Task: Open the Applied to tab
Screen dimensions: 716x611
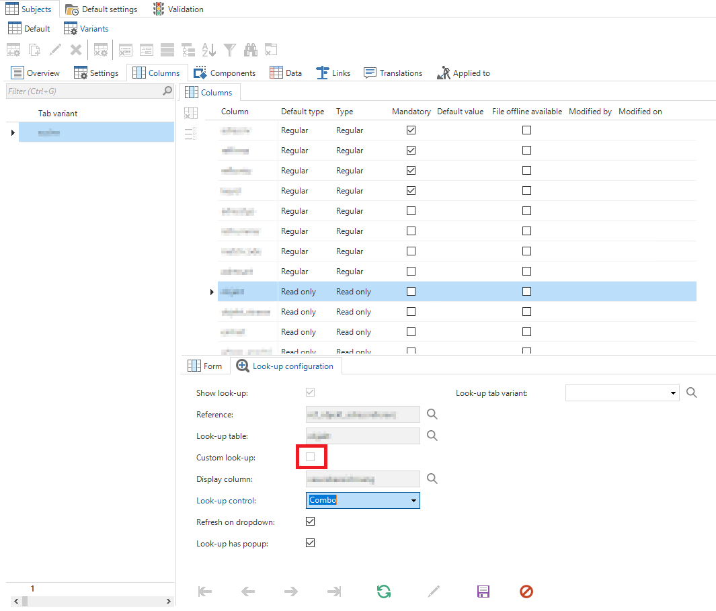Action: pyautogui.click(x=463, y=73)
